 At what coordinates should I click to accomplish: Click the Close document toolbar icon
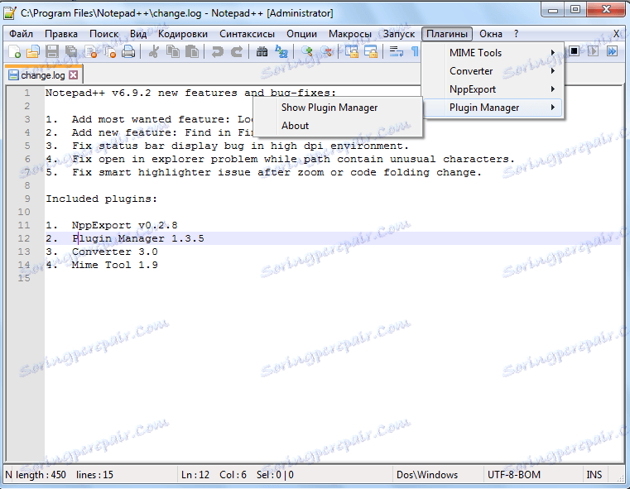91,52
